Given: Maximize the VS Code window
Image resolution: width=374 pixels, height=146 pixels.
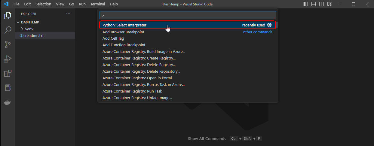Looking at the screenshot, I should click(x=354, y=4).
